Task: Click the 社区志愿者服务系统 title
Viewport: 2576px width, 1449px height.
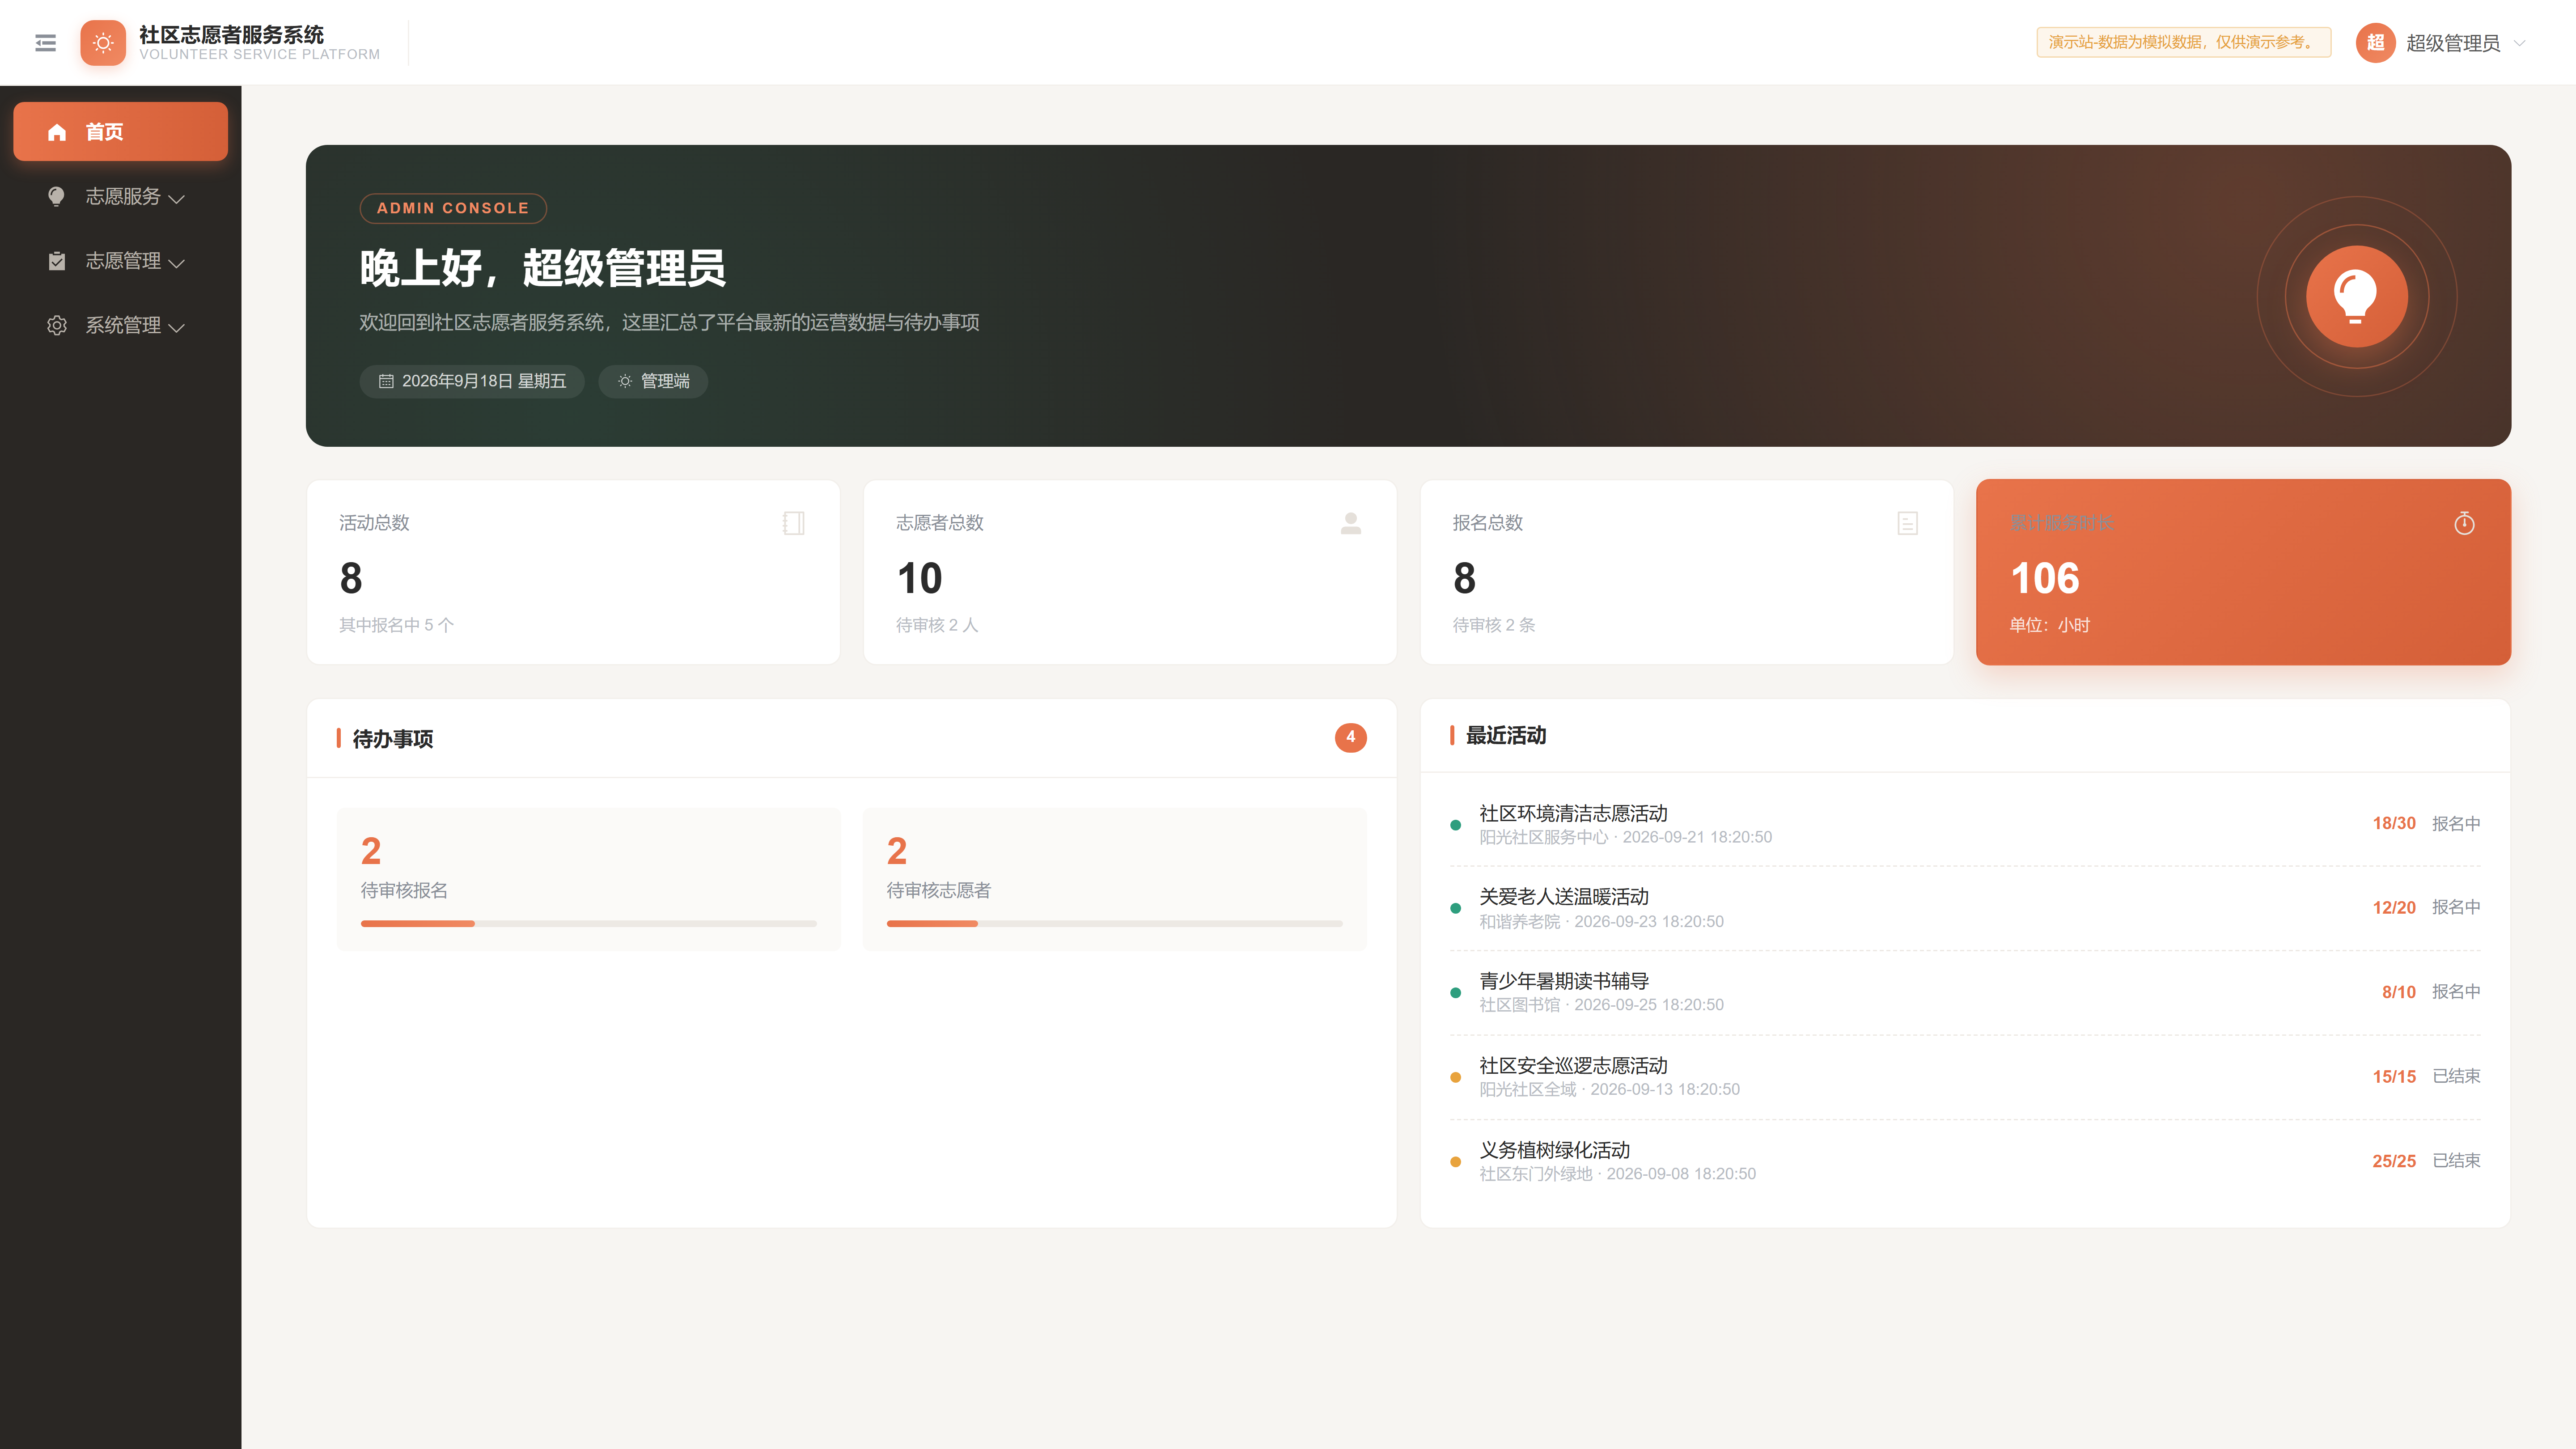Action: [x=232, y=35]
